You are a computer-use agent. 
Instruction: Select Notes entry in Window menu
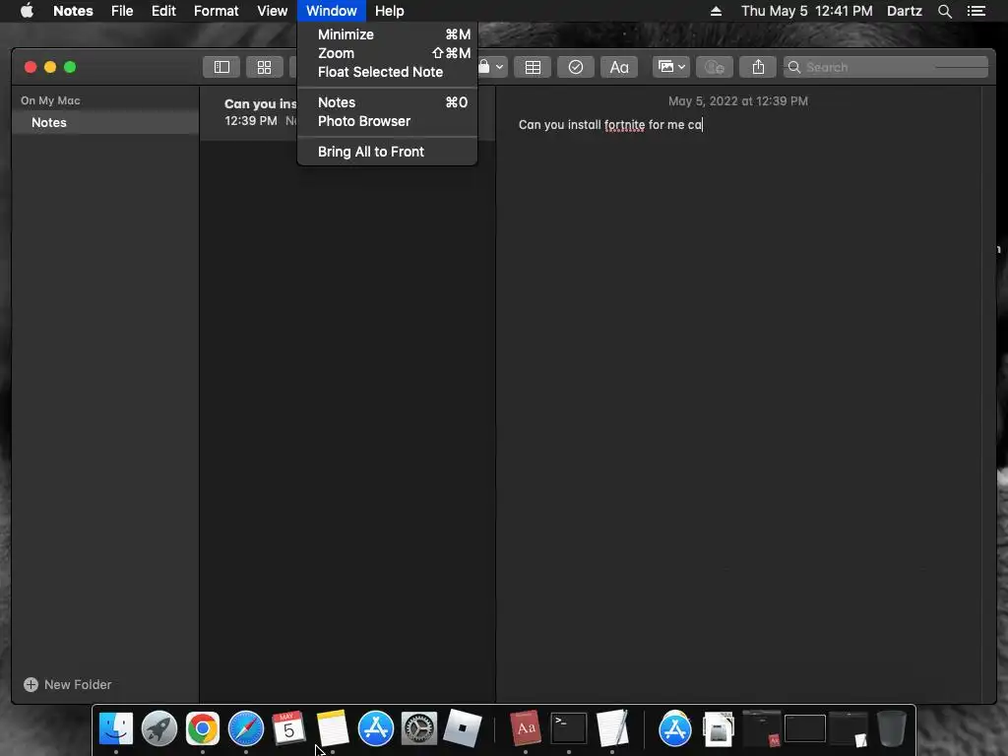pos(388,102)
